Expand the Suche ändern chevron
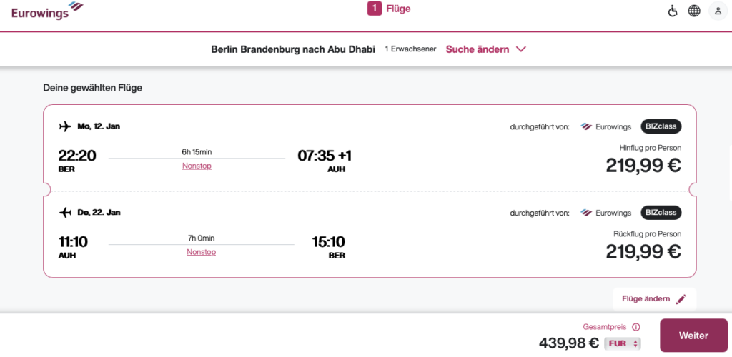Viewport: 732px width, 357px height. click(521, 49)
